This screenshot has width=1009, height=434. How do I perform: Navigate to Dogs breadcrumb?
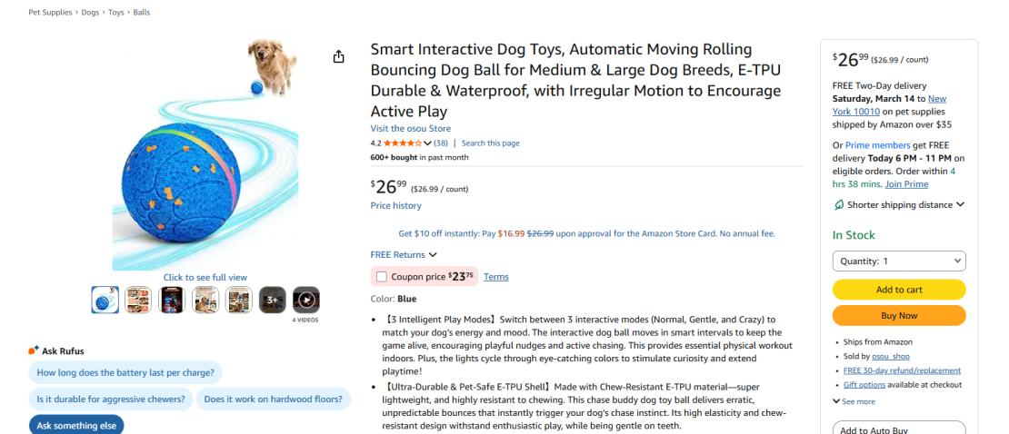90,13
